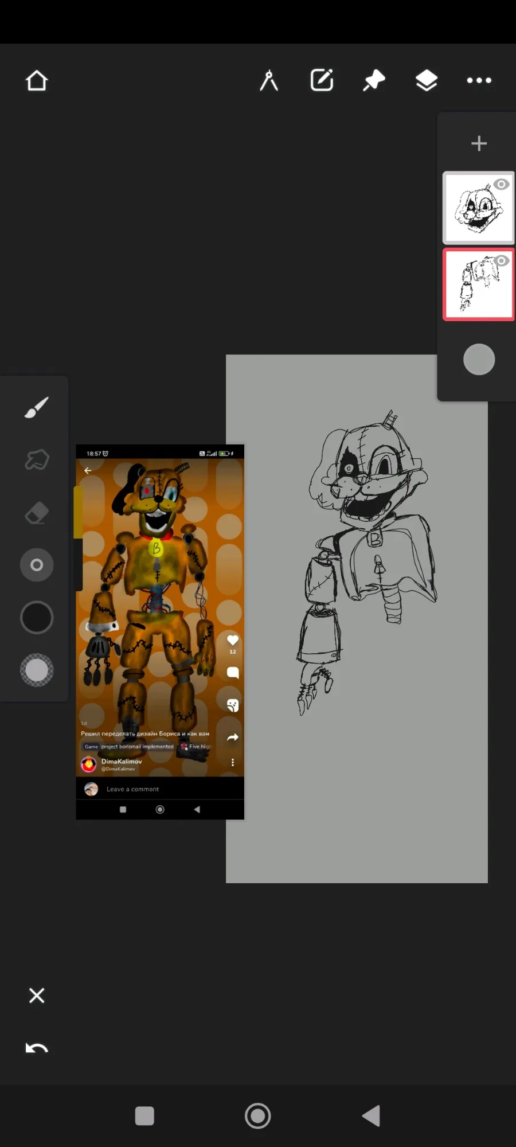Screen dimensions: 516x1147
Task: Hide the body sketch layer via eye
Action: [x=501, y=261]
